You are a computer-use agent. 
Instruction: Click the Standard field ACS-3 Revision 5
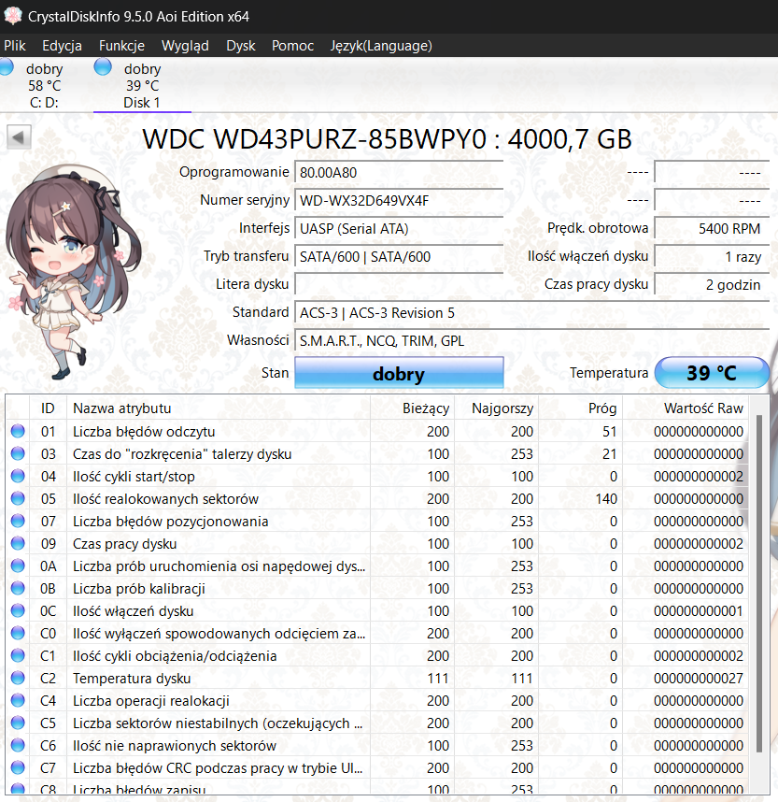point(531,312)
